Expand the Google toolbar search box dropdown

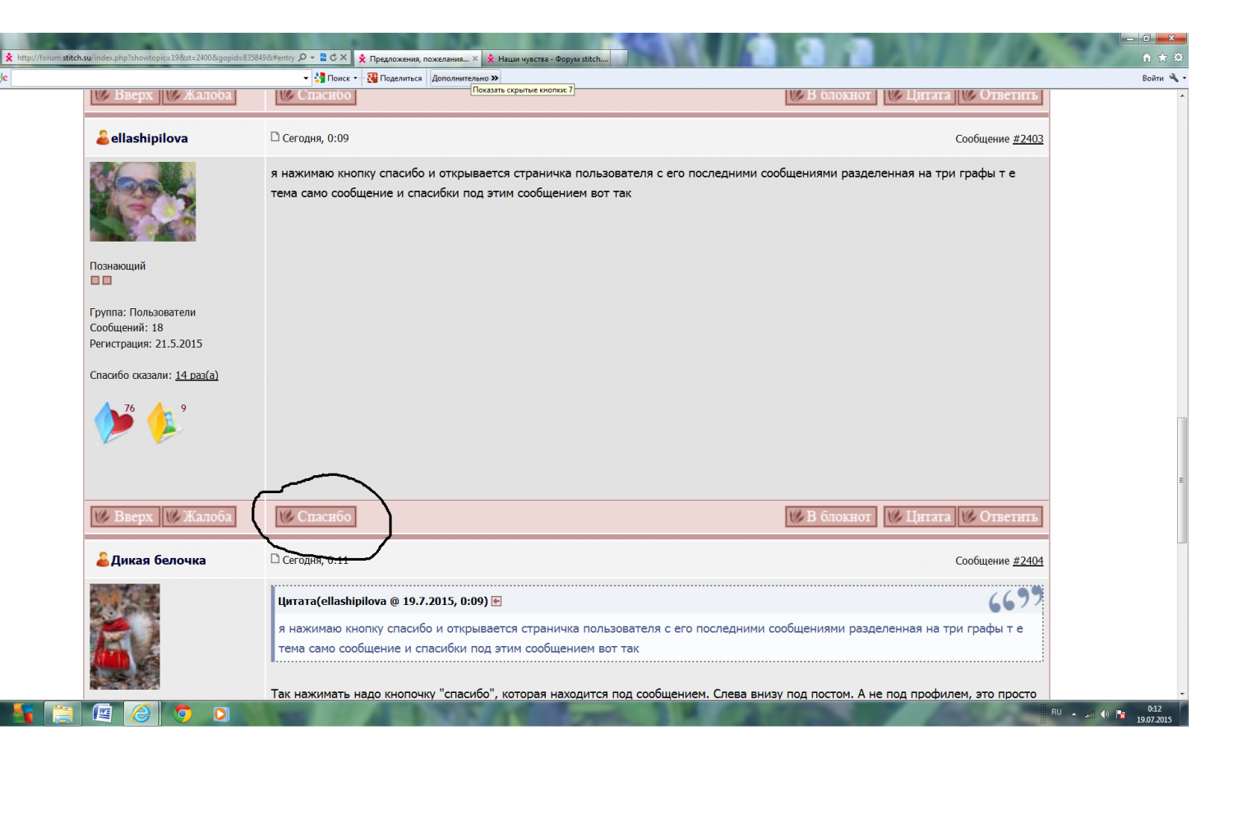[306, 78]
